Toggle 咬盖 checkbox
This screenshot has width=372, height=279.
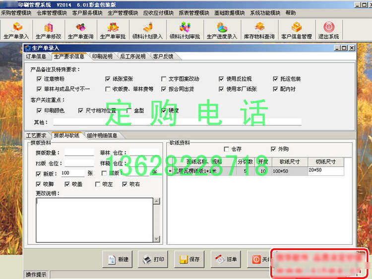coord(67,184)
